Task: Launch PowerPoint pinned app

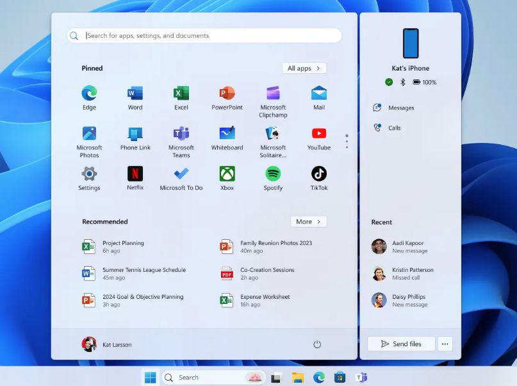Action: tap(227, 98)
